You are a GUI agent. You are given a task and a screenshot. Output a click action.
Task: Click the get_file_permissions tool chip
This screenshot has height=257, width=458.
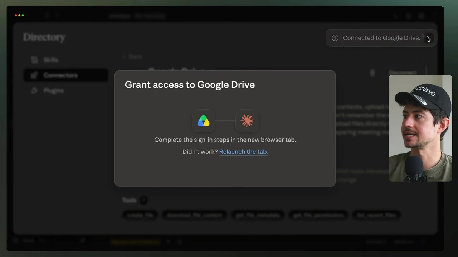(x=318, y=215)
